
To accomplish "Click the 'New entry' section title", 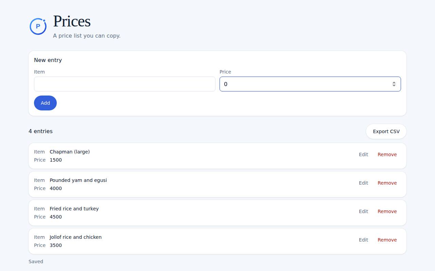I will pyautogui.click(x=48, y=60).
